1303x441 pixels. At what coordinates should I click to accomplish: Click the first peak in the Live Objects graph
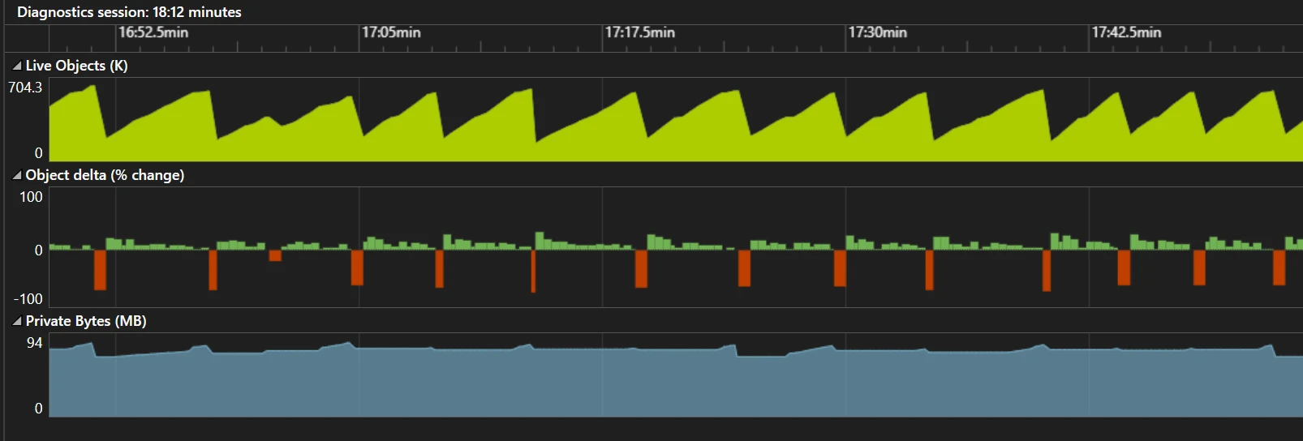pyautogui.click(x=94, y=88)
